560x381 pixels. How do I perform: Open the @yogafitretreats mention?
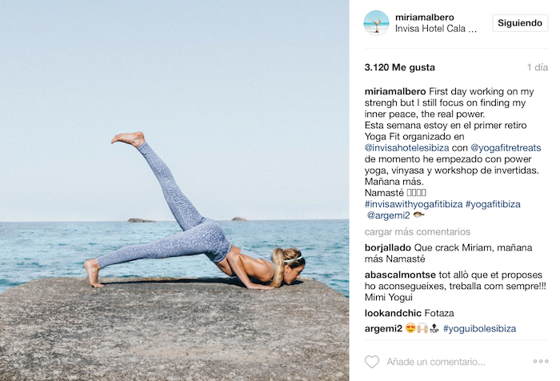pyautogui.click(x=506, y=147)
